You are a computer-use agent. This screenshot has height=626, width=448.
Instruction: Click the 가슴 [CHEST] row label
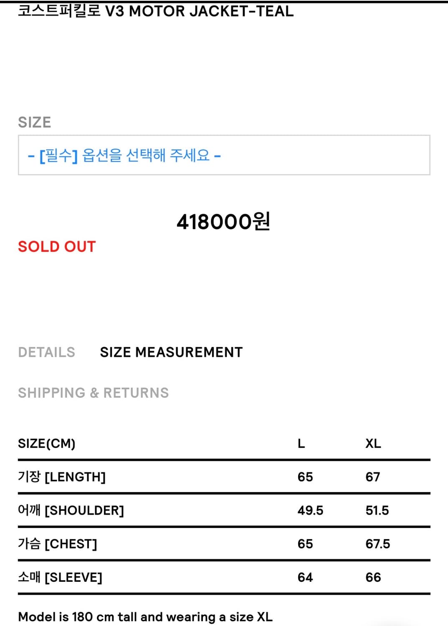point(58,544)
